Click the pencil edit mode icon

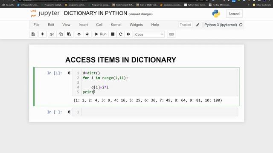[x=197, y=25]
